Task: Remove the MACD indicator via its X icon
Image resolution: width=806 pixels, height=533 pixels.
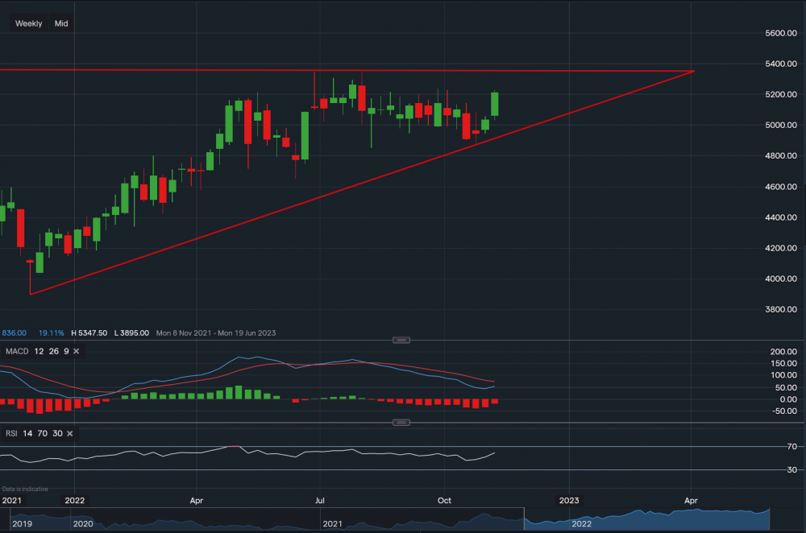Action: (x=77, y=351)
